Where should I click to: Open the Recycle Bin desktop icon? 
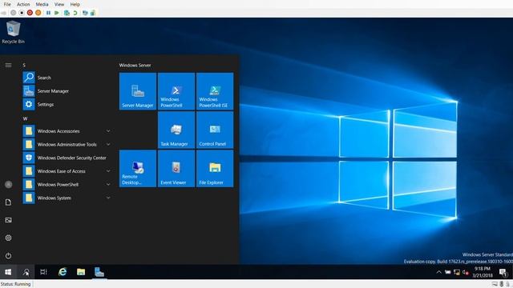(x=13, y=32)
